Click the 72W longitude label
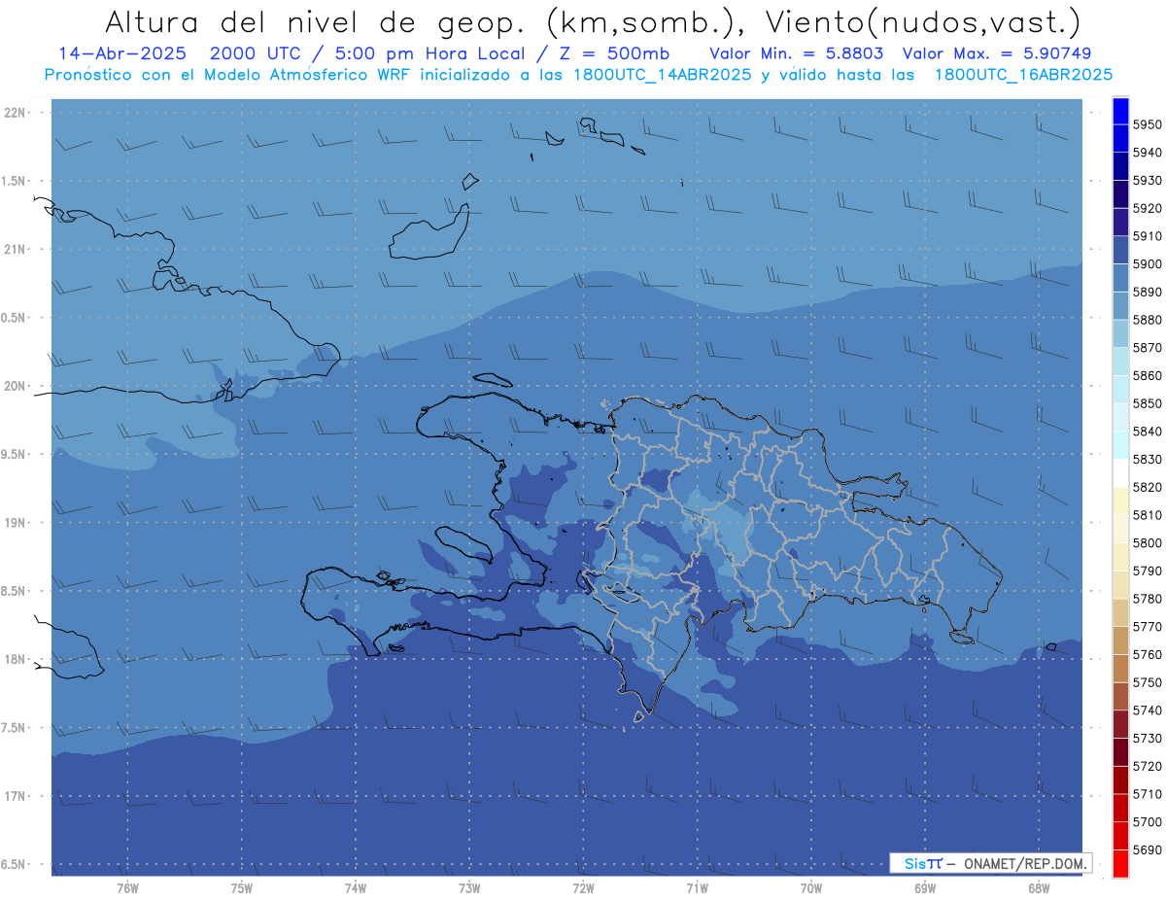 click(584, 887)
